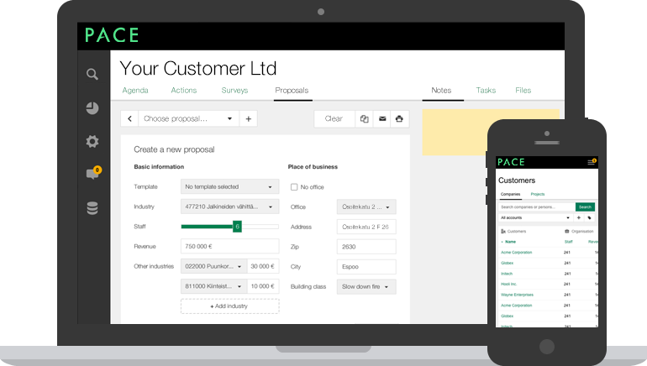
Task: Open Building class dropdown Slow down fire
Action: click(x=366, y=286)
